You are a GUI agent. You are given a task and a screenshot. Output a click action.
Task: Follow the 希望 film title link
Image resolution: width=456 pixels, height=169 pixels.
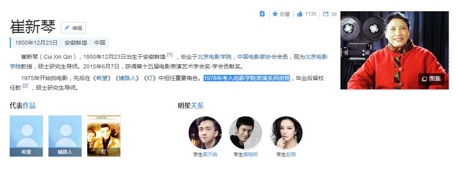click(102, 78)
